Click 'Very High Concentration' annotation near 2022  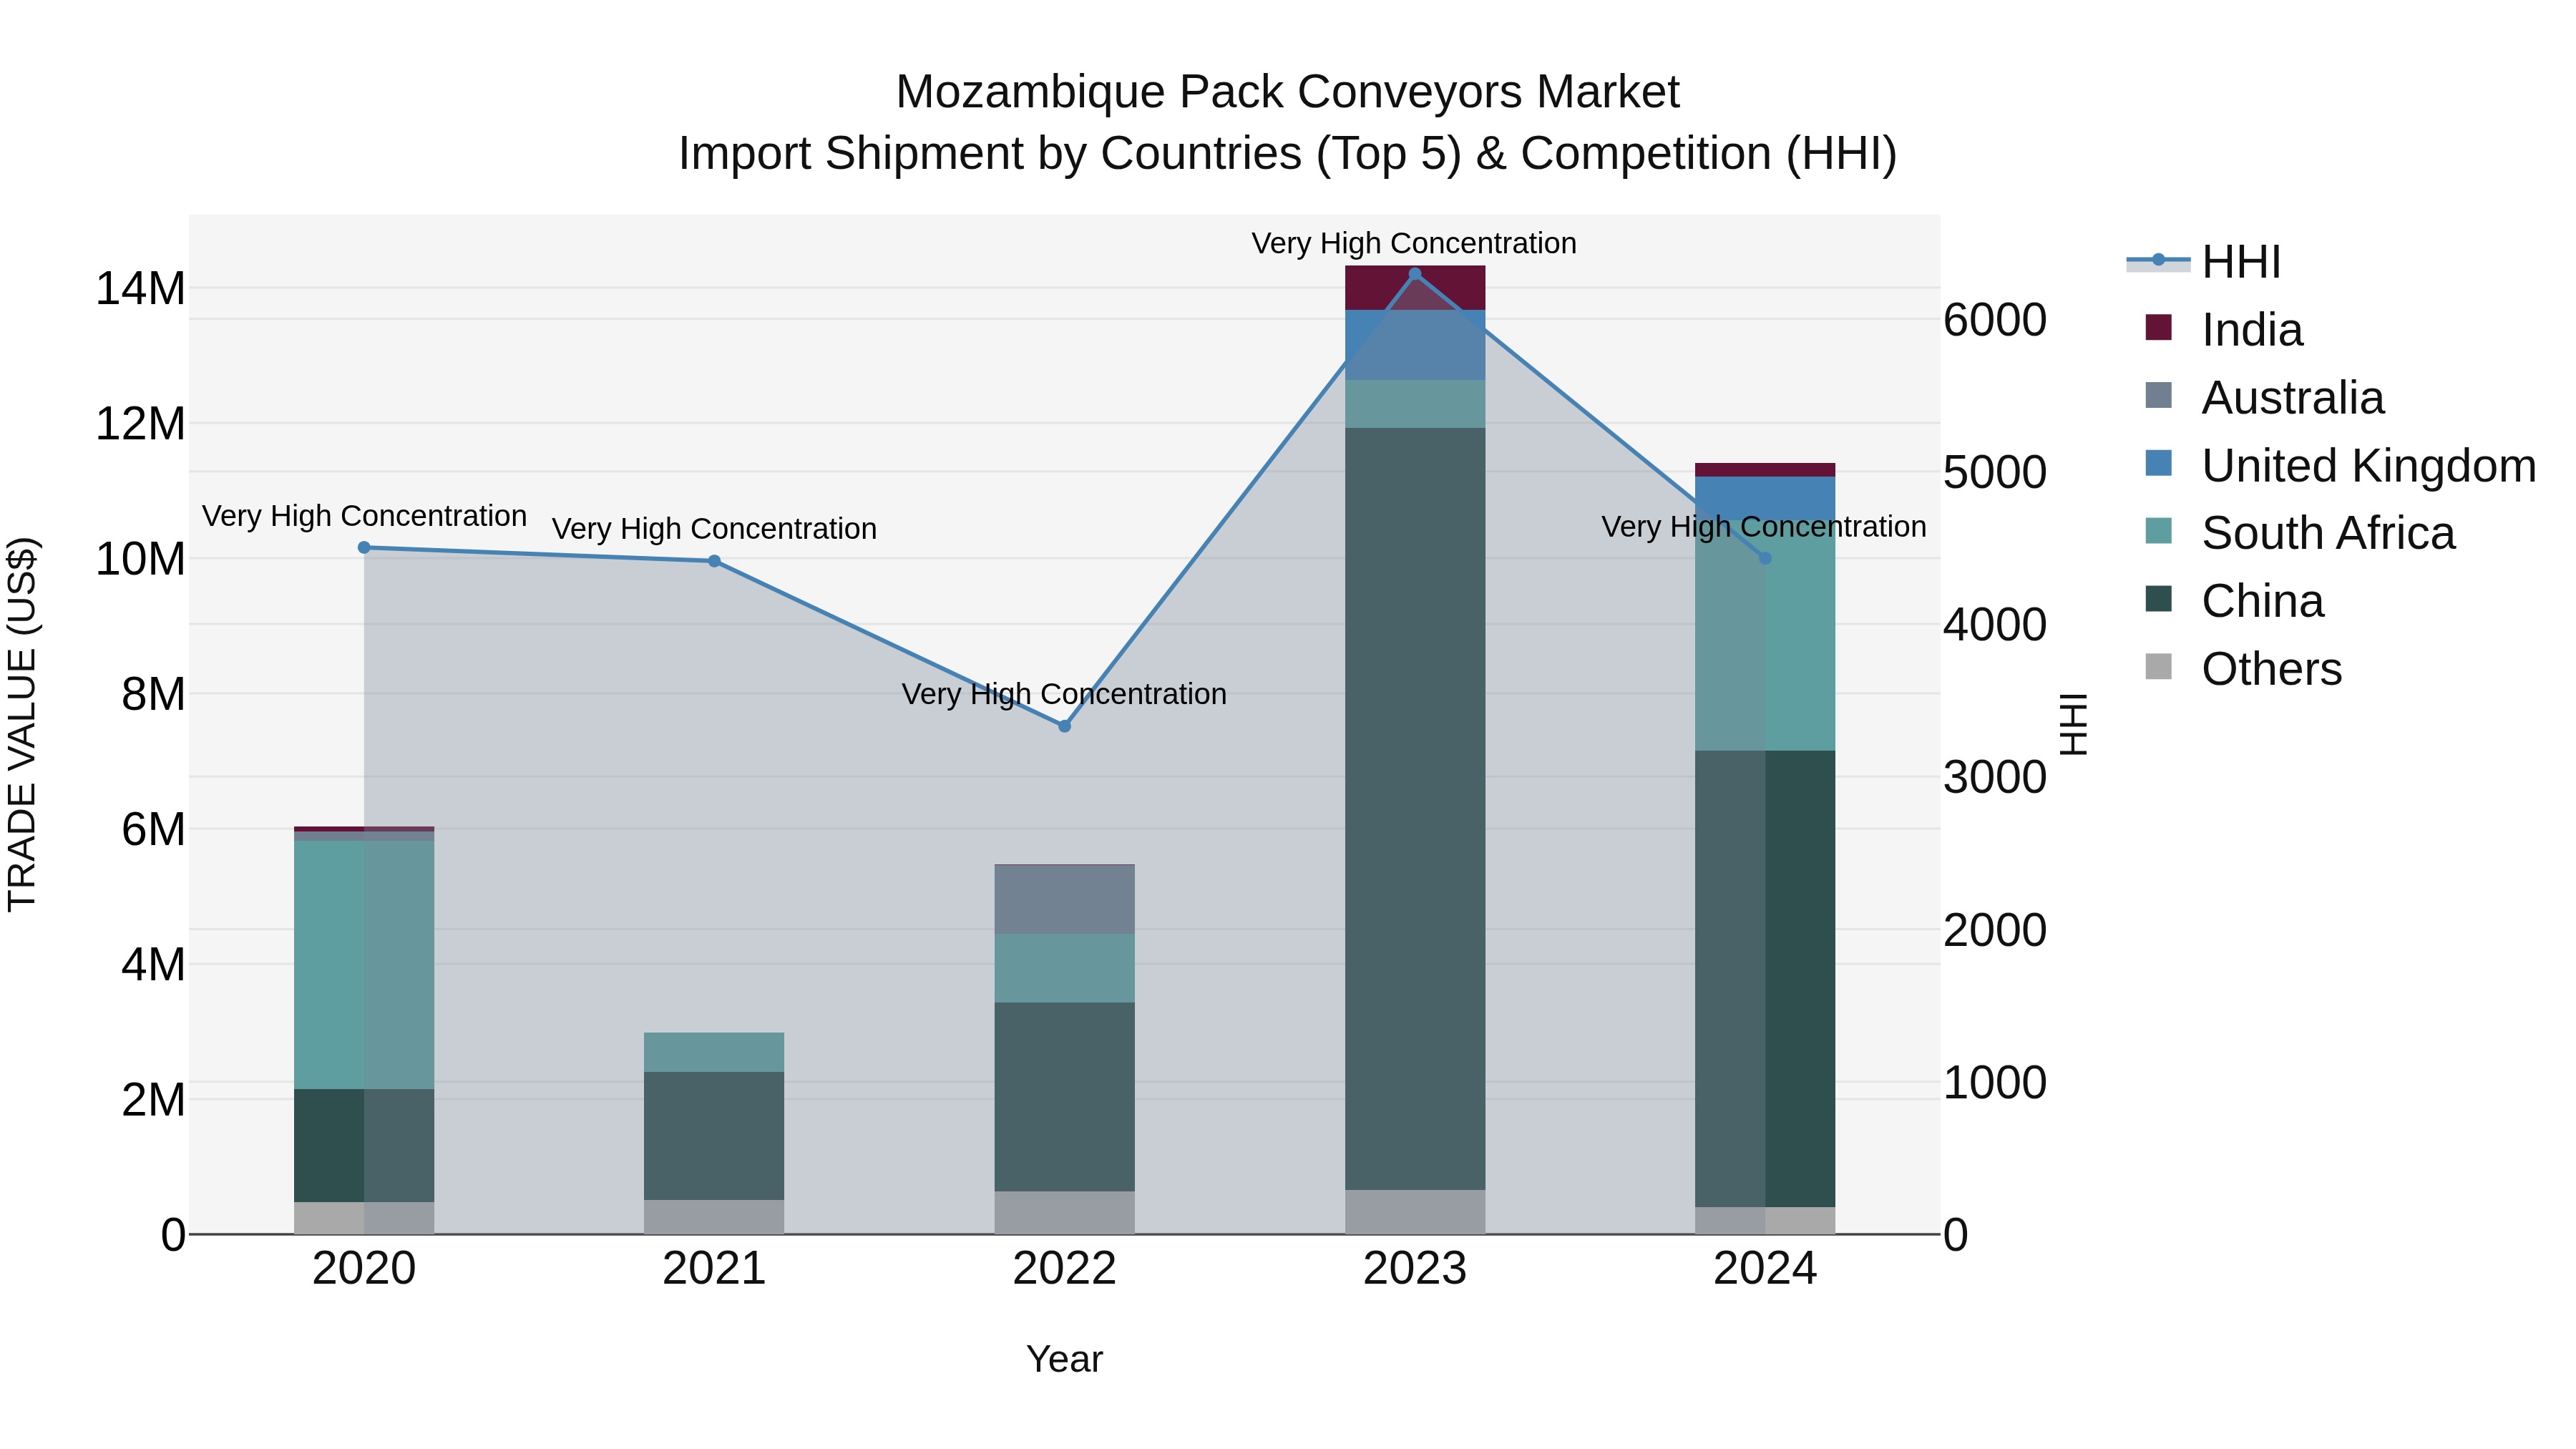[x=1064, y=694]
